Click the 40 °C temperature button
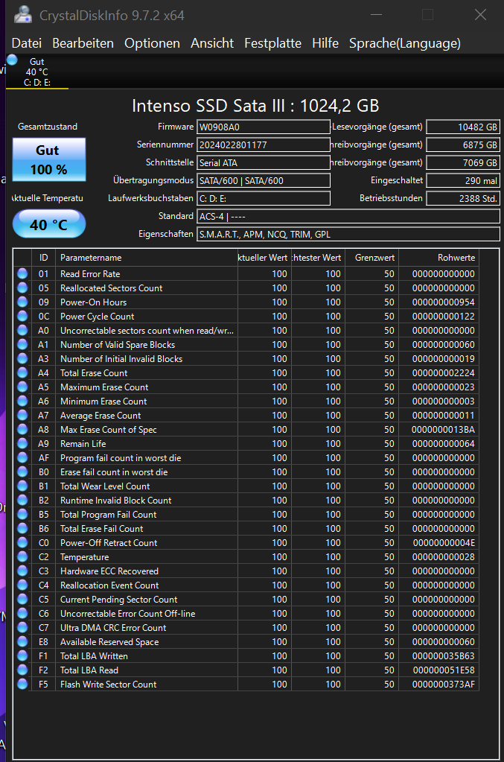 pyautogui.click(x=49, y=224)
